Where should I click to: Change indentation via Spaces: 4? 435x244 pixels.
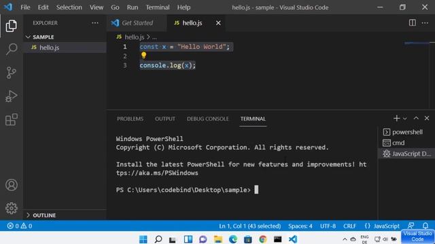(300, 226)
